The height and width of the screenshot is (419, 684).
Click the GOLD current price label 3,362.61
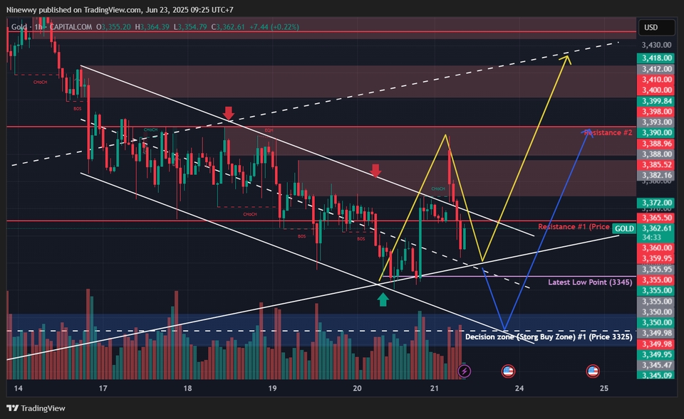pyautogui.click(x=656, y=228)
